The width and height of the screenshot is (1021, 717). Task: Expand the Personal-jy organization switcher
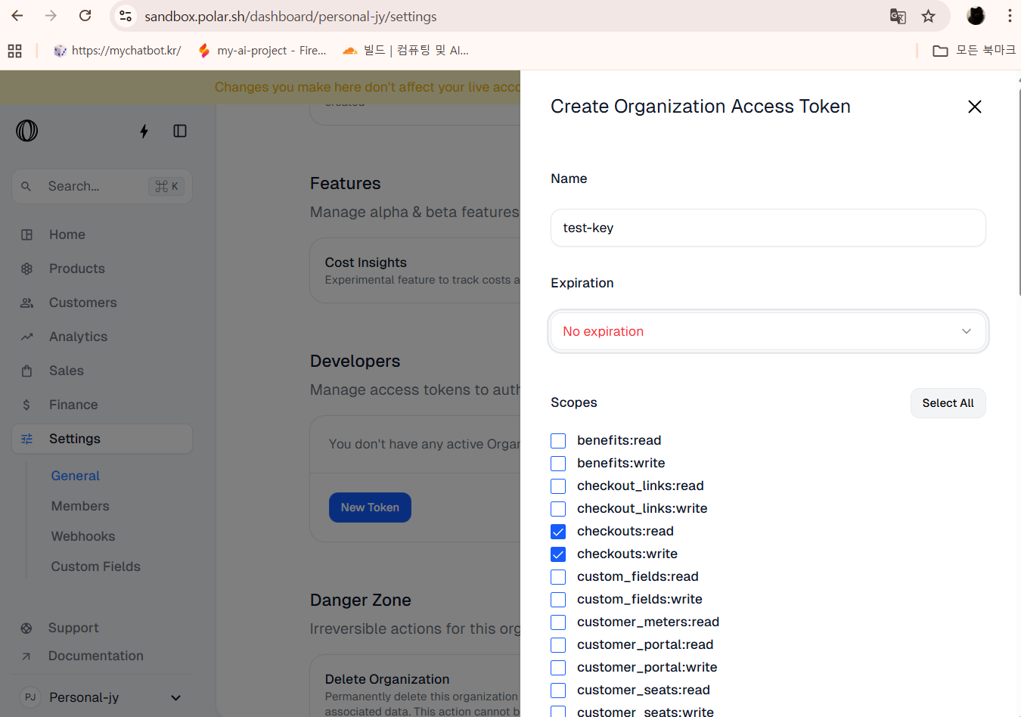[x=102, y=697]
